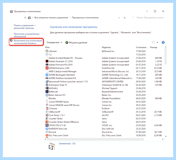Click the µTorrent program icon
176x160 pixels.
point(47,51)
